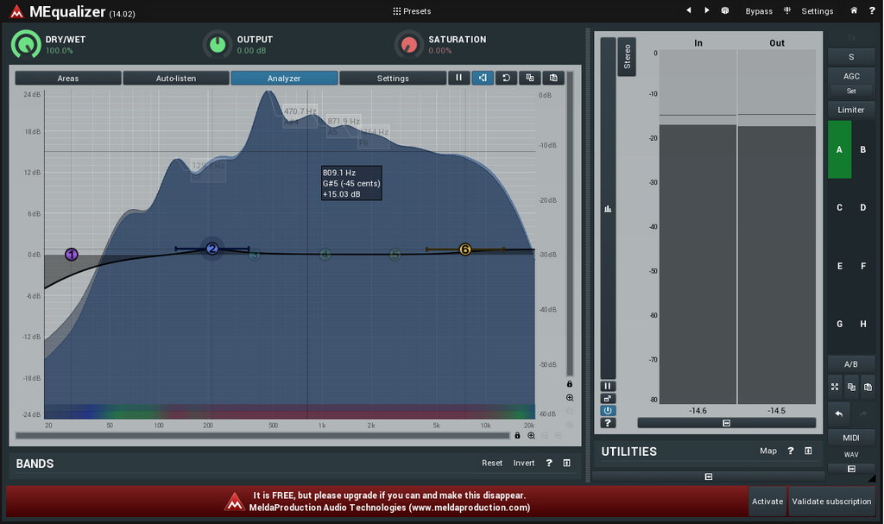884x524 pixels.
Task: Undo the last change
Action: pyautogui.click(x=839, y=414)
